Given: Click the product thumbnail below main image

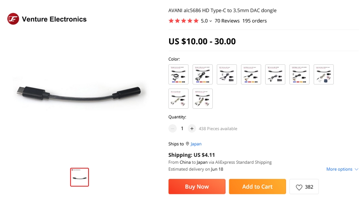Looking at the screenshot, I should click(x=79, y=177).
